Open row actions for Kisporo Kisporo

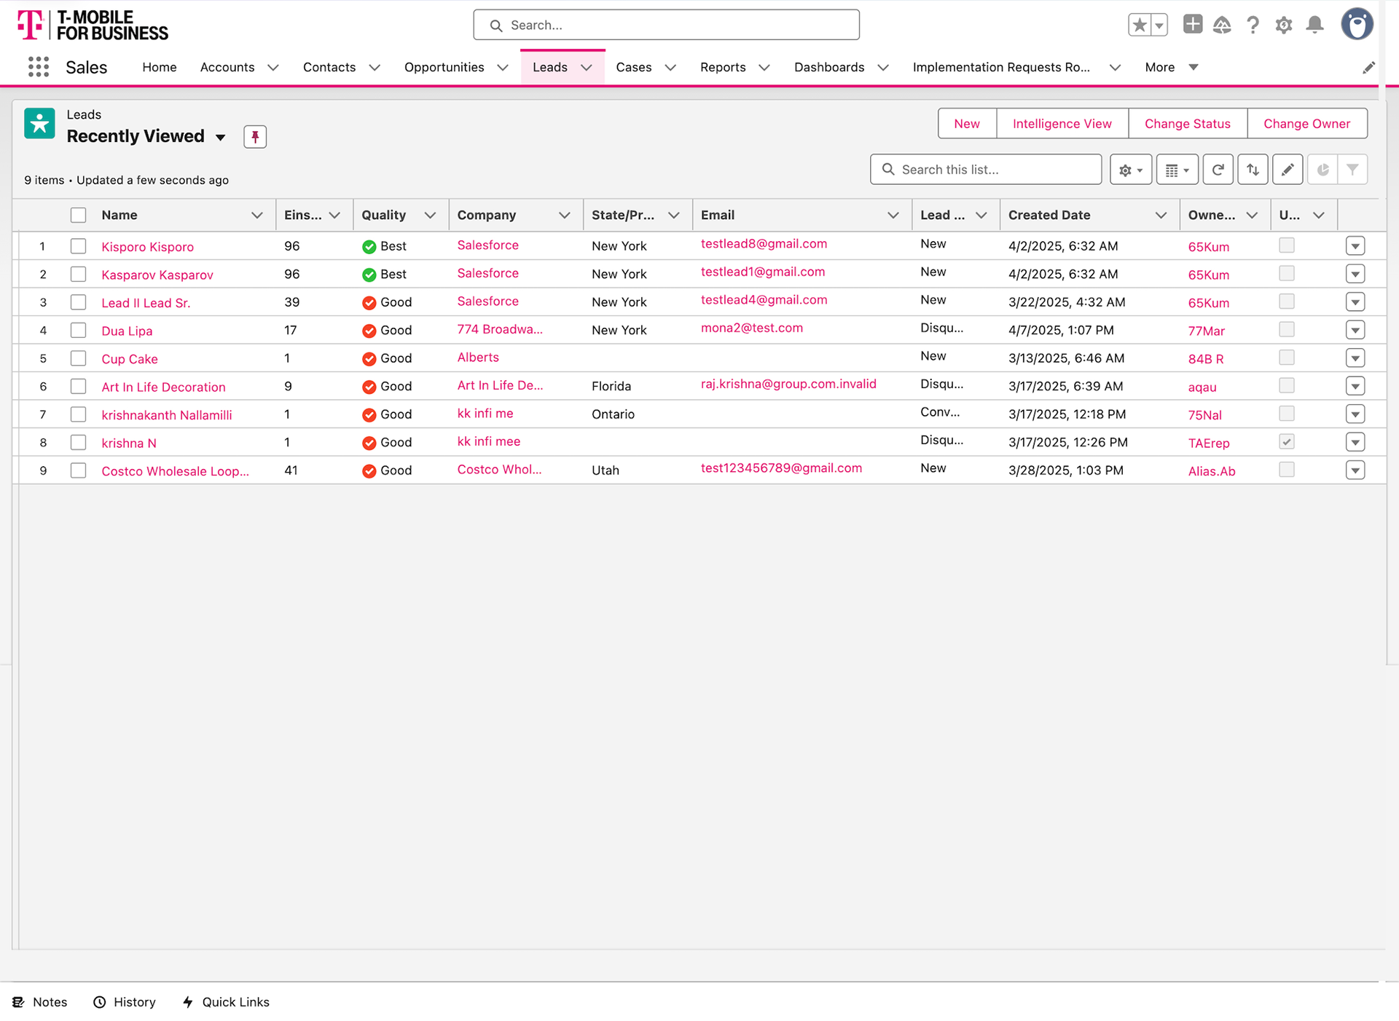tap(1355, 246)
